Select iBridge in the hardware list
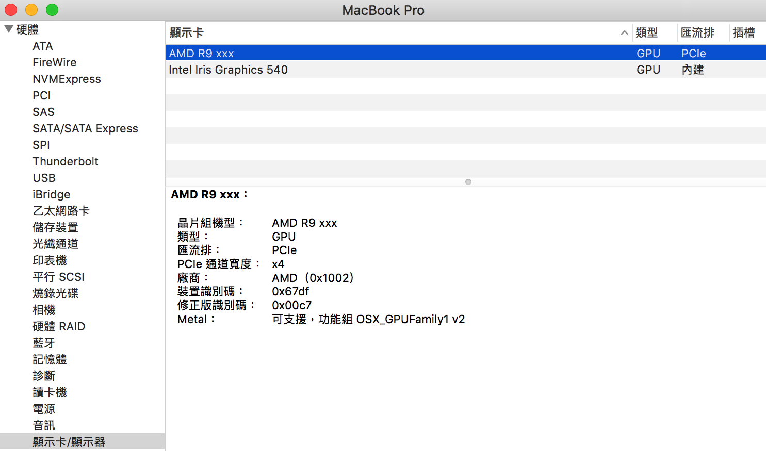Viewport: 766px width, 451px height. click(x=52, y=194)
